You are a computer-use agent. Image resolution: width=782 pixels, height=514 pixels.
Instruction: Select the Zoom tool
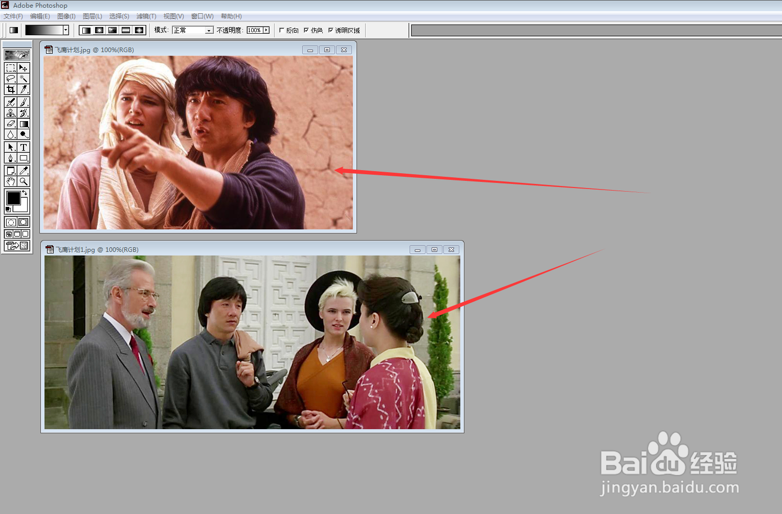point(24,181)
